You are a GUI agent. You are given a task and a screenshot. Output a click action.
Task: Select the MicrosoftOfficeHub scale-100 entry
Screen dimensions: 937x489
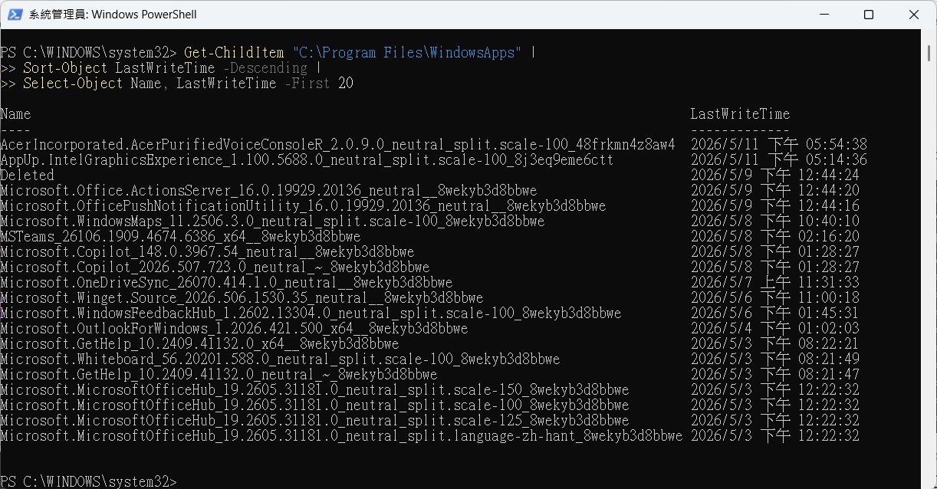click(314, 405)
